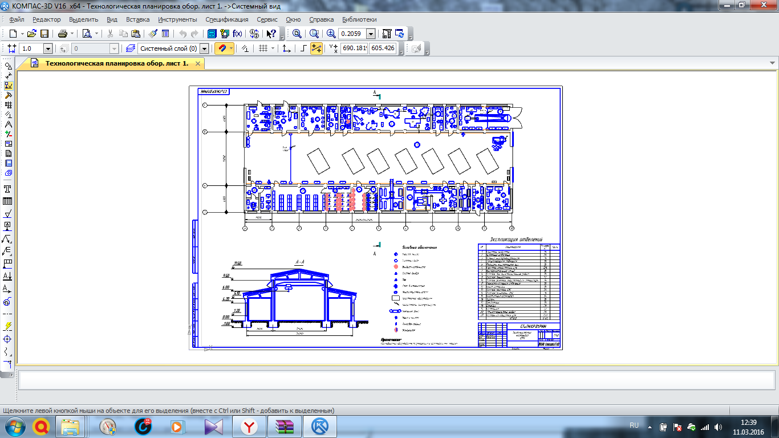Click the X coordinate field 690.181
The height and width of the screenshot is (438, 779).
click(x=354, y=48)
